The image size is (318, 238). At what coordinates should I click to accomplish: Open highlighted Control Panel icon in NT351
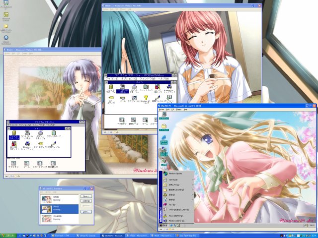tap(123, 89)
